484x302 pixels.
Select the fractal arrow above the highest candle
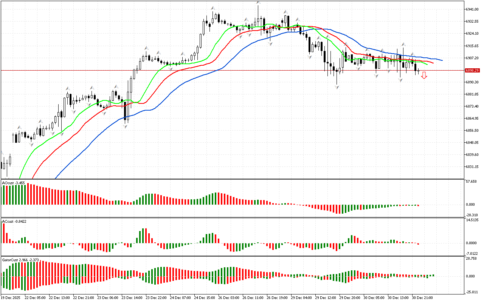click(x=258, y=3)
